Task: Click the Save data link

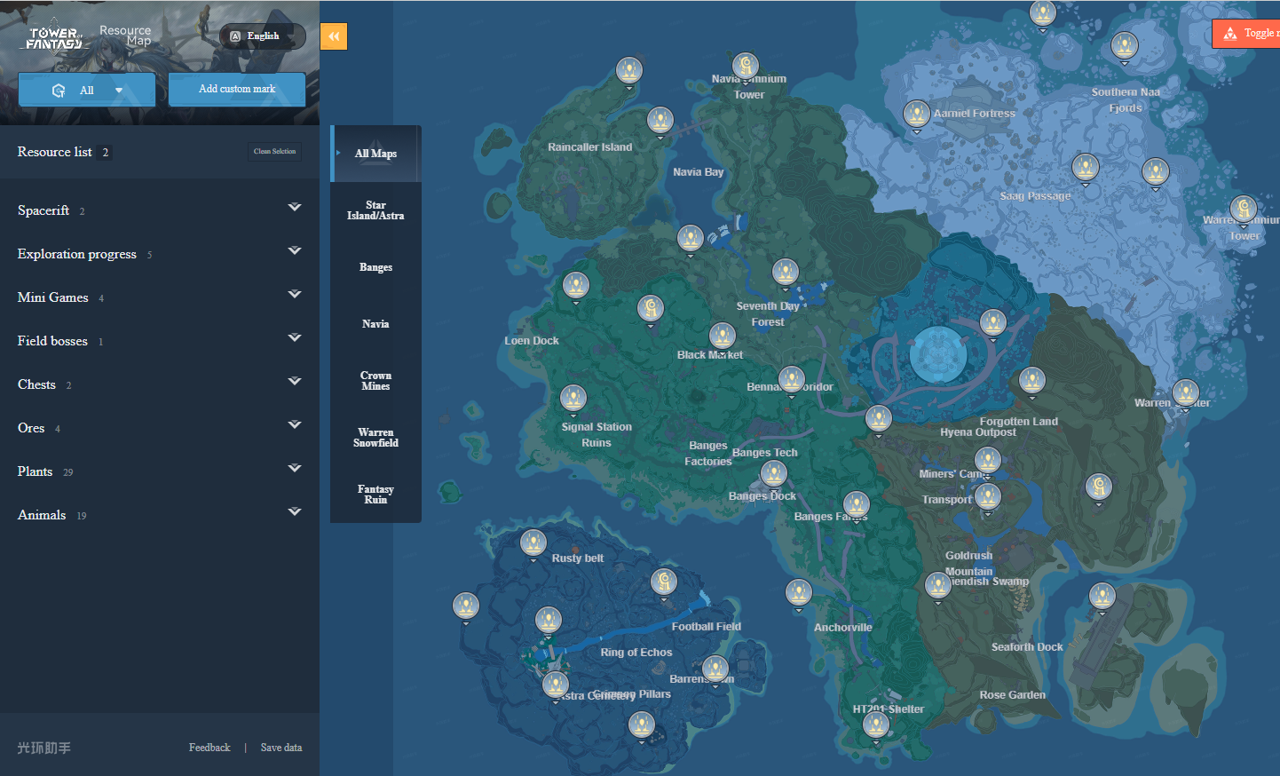Action: 281,748
